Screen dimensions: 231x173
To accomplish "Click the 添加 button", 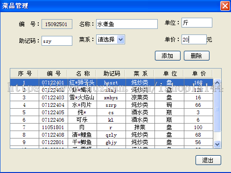I will [168, 55].
